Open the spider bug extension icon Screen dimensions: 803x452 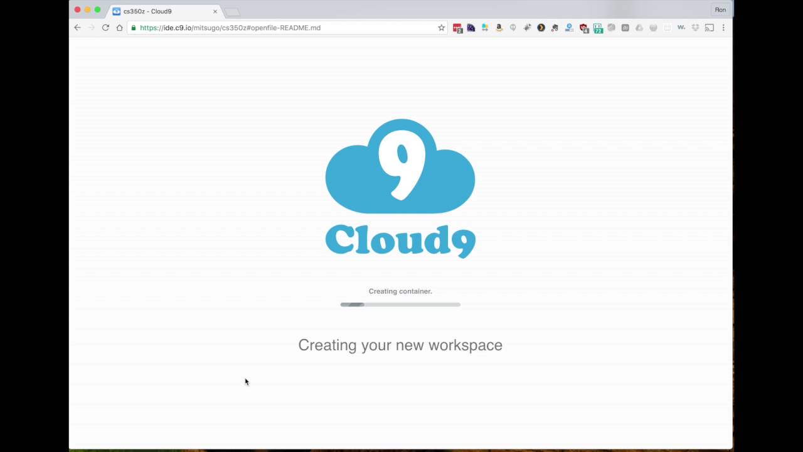[527, 28]
